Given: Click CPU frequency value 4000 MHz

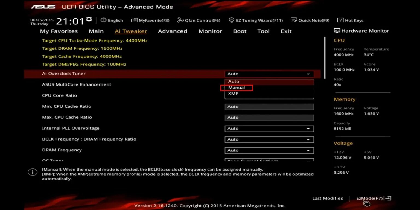Looking at the screenshot, I should tap(344, 55).
